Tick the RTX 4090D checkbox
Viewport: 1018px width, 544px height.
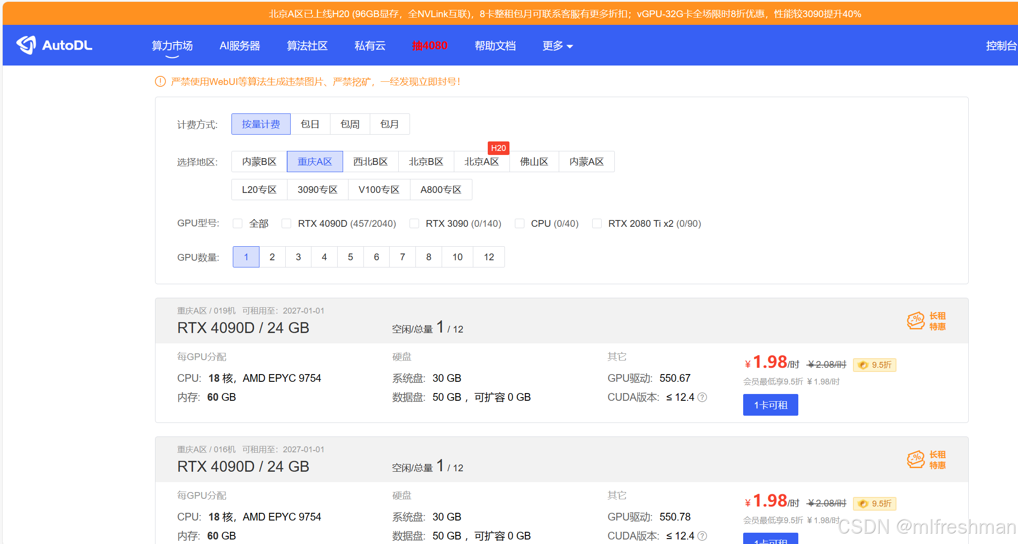click(287, 224)
